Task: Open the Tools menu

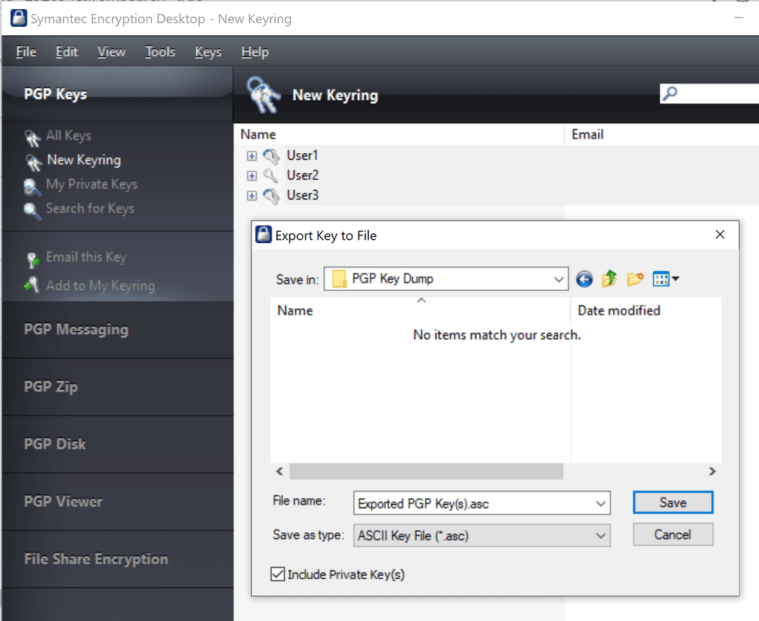Action: tap(160, 52)
